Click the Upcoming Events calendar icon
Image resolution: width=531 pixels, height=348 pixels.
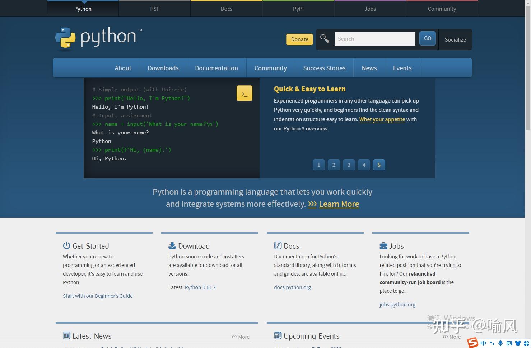pos(278,335)
